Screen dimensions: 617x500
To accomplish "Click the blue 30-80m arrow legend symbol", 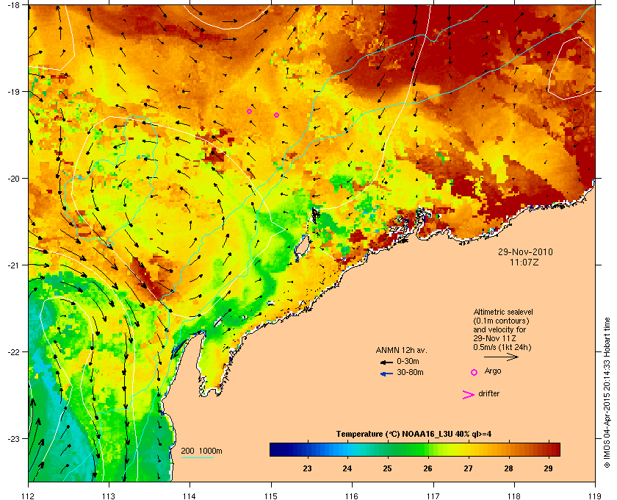I will point(386,374).
